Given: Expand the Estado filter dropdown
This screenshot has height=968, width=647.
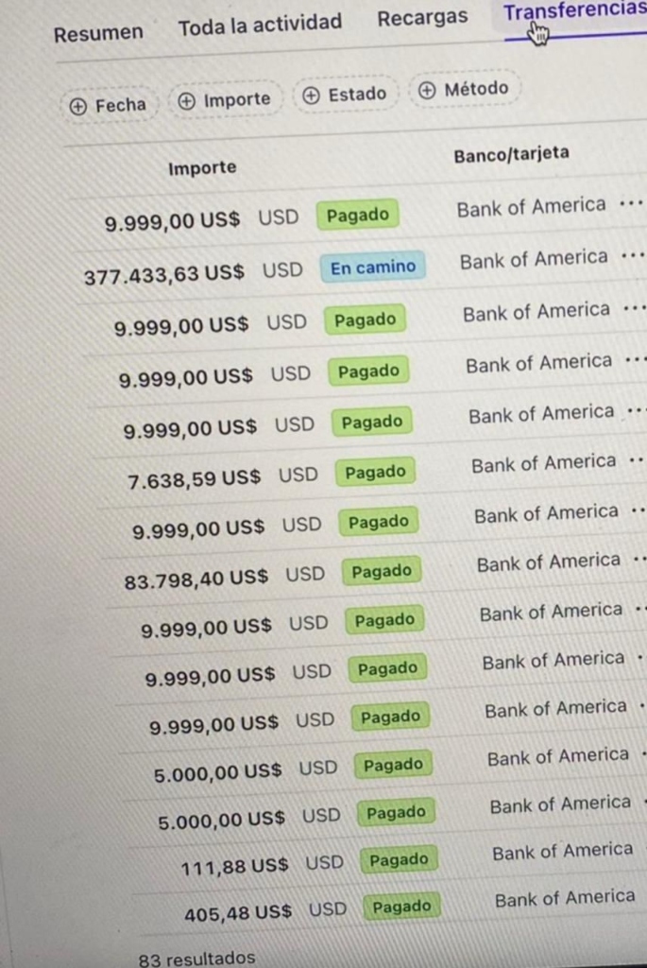Looking at the screenshot, I should [345, 94].
